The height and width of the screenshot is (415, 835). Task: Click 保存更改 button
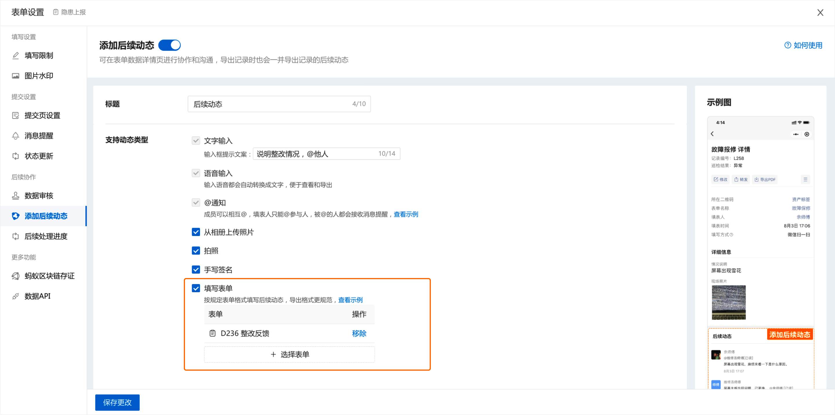point(117,402)
